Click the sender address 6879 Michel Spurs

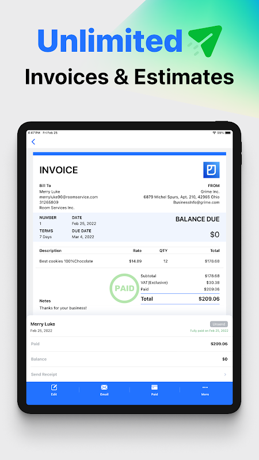coord(181,197)
